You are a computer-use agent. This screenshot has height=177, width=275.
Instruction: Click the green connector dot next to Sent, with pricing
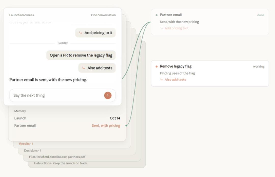(x=126, y=126)
